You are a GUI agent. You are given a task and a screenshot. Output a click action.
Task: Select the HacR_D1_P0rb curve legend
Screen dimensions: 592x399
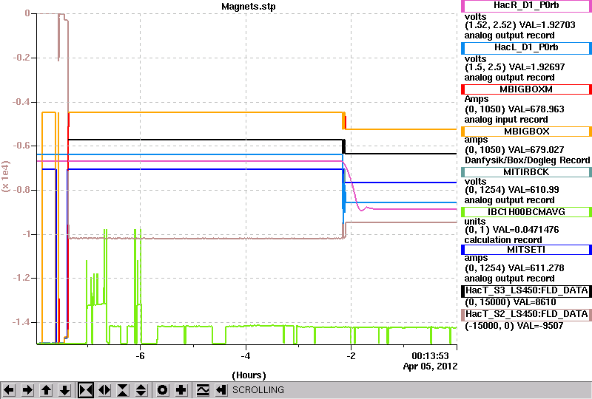tap(526, 6)
